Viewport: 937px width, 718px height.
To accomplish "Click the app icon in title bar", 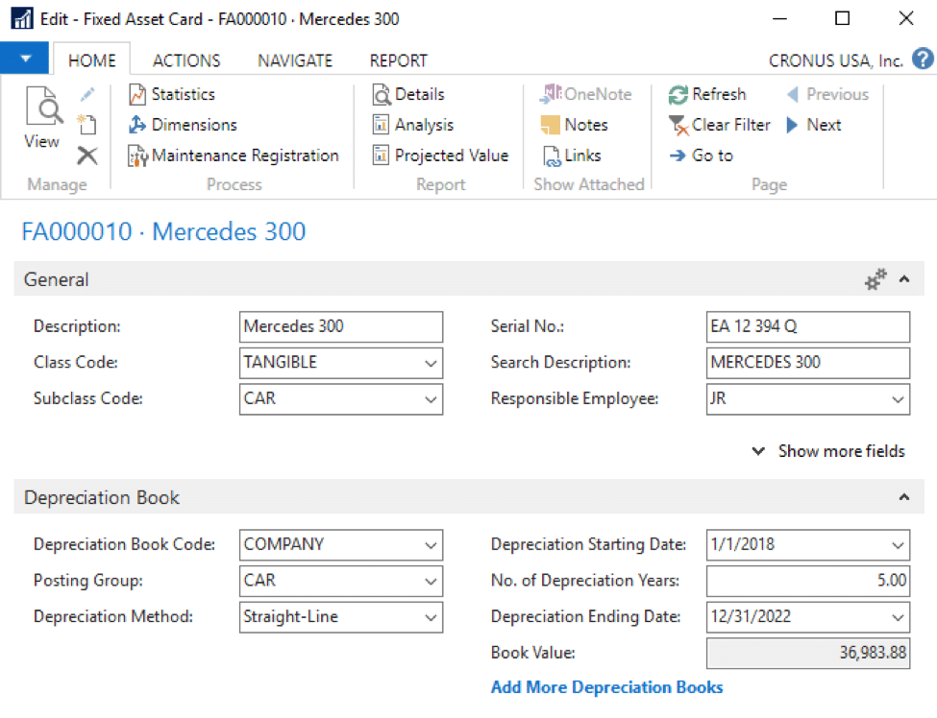I will (22, 18).
